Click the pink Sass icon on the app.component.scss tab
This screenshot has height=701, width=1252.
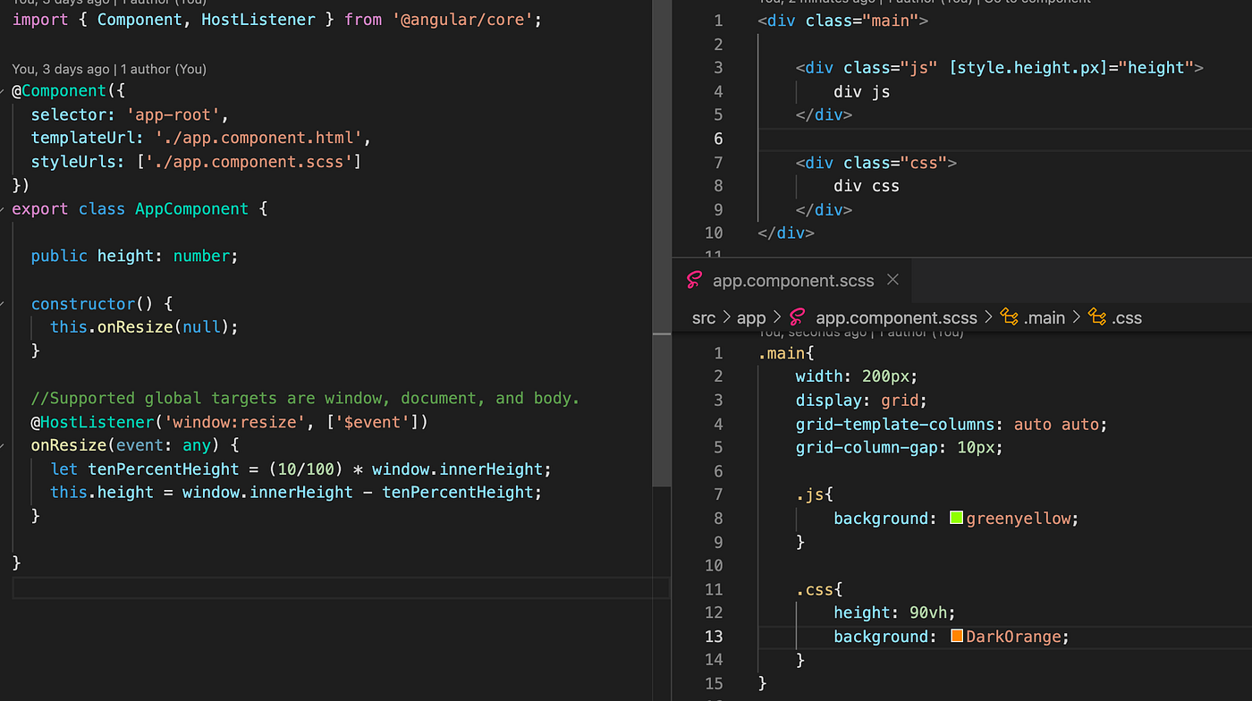click(x=694, y=280)
